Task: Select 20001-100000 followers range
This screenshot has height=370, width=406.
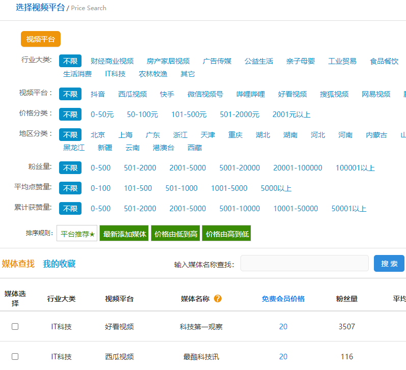Action: pos(297,168)
